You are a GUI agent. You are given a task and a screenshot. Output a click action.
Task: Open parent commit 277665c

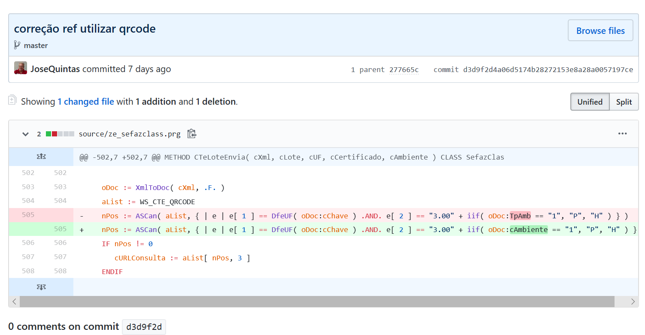coord(403,70)
